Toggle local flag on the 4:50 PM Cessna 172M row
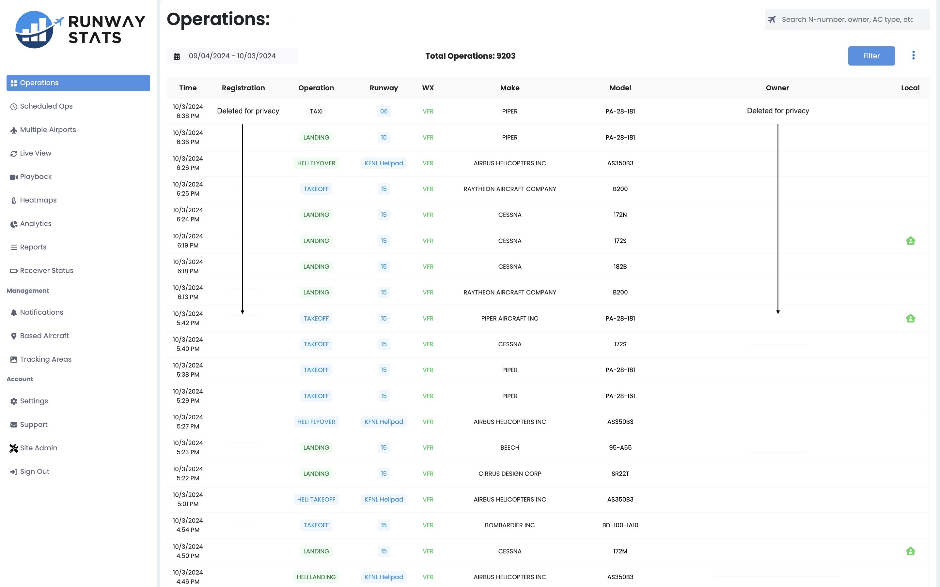Screen dimensions: 940x587 click(x=911, y=551)
